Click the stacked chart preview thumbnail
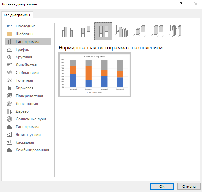202x192 pixels. point(94,75)
